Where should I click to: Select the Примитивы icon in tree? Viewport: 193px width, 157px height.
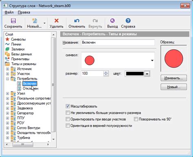[7, 59]
